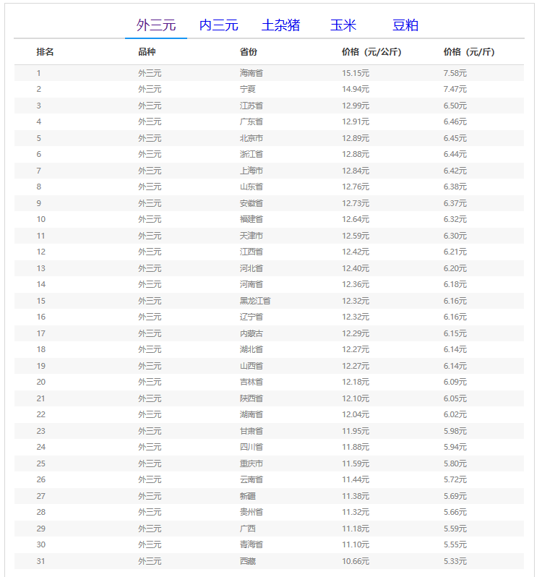The width and height of the screenshot is (542, 577).
Task: Switch to the 外三元 tab
Action: [x=156, y=25]
